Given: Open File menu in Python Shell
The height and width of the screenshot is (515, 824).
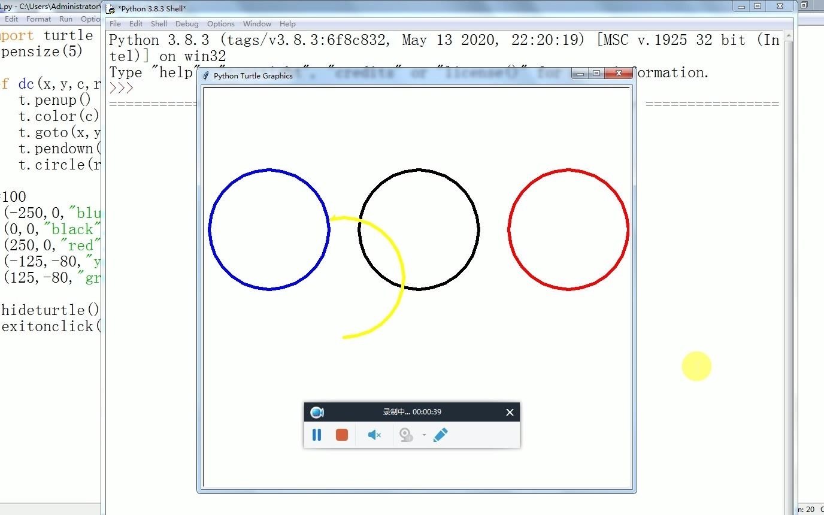Looking at the screenshot, I should tap(115, 24).
